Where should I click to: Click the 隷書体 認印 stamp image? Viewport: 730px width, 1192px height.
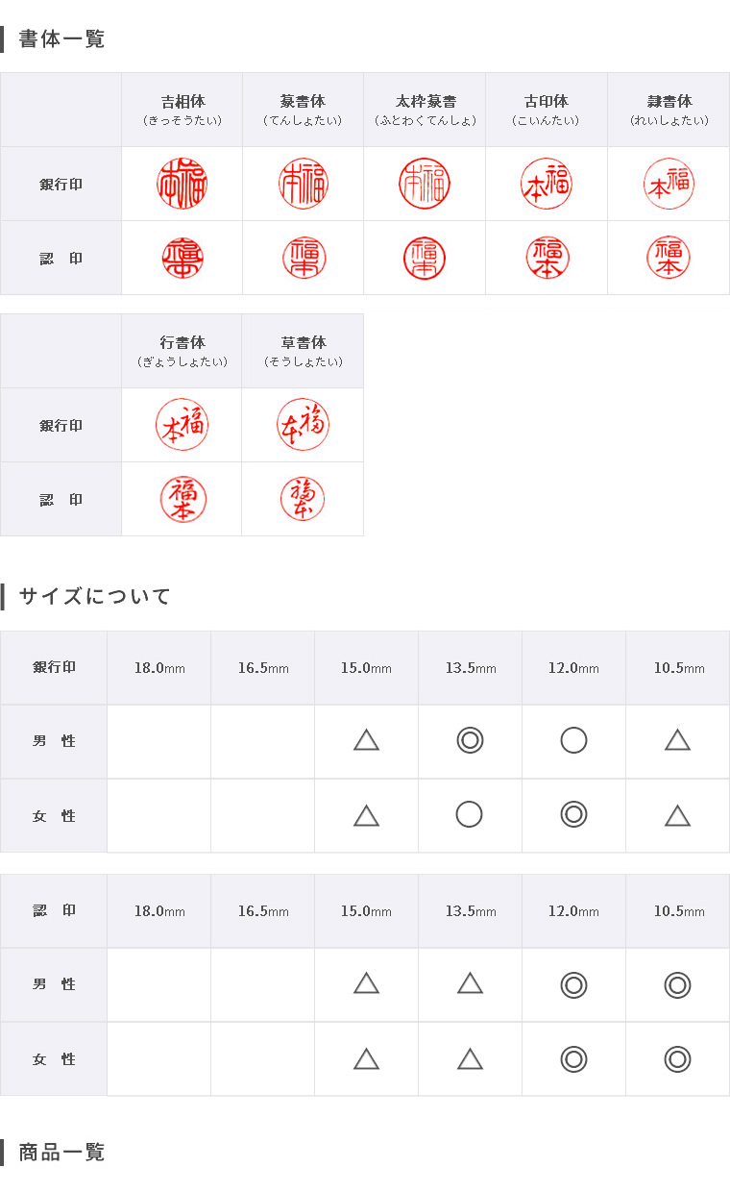(x=669, y=258)
